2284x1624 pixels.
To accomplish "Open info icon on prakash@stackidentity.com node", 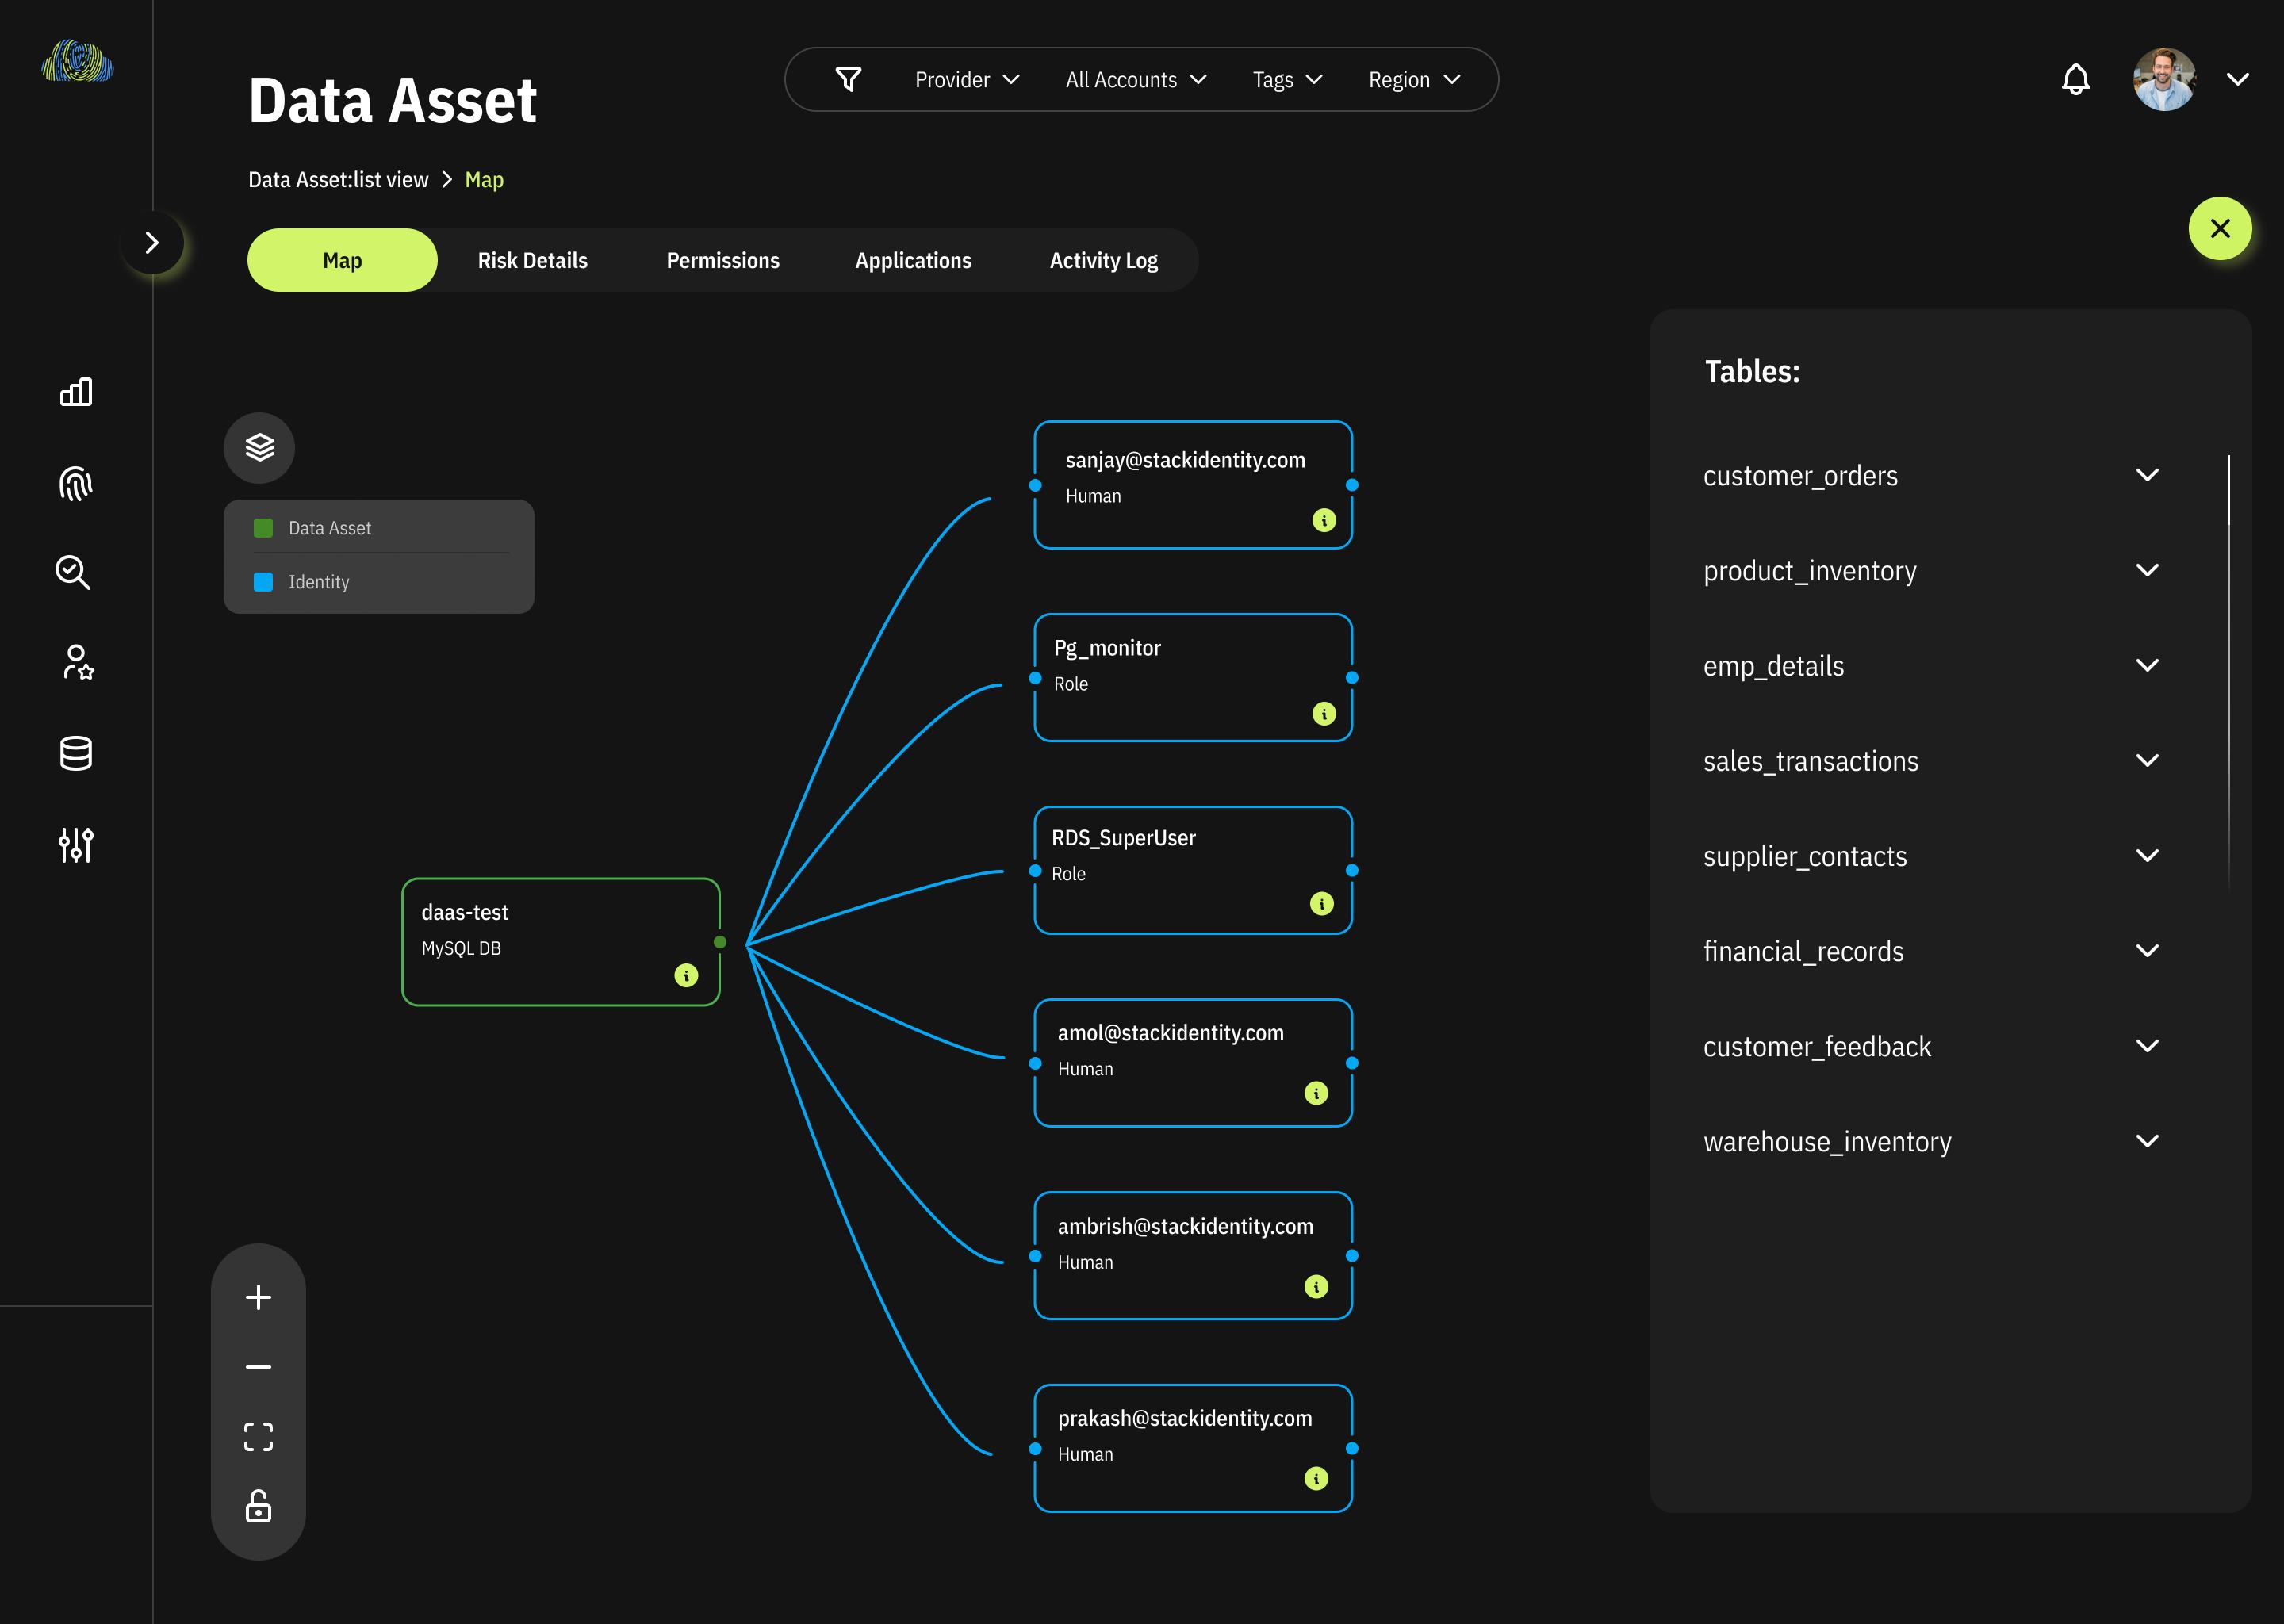I will coord(1316,1478).
